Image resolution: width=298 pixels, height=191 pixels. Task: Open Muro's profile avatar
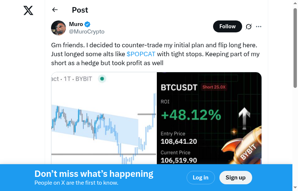tap(58, 28)
